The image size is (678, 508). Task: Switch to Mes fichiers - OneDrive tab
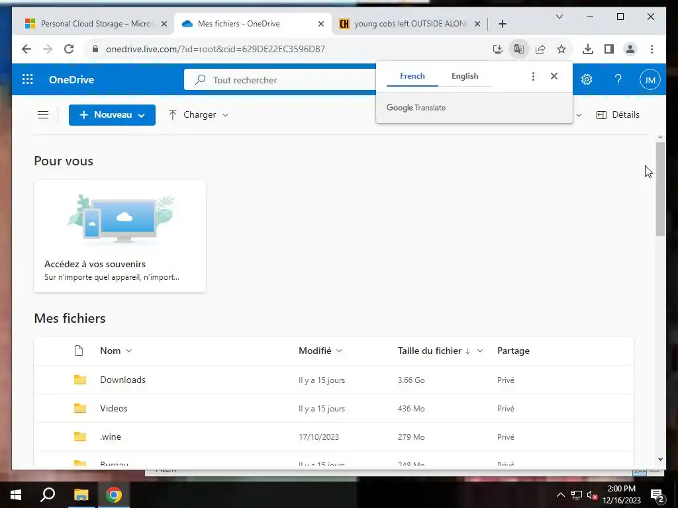click(x=253, y=24)
